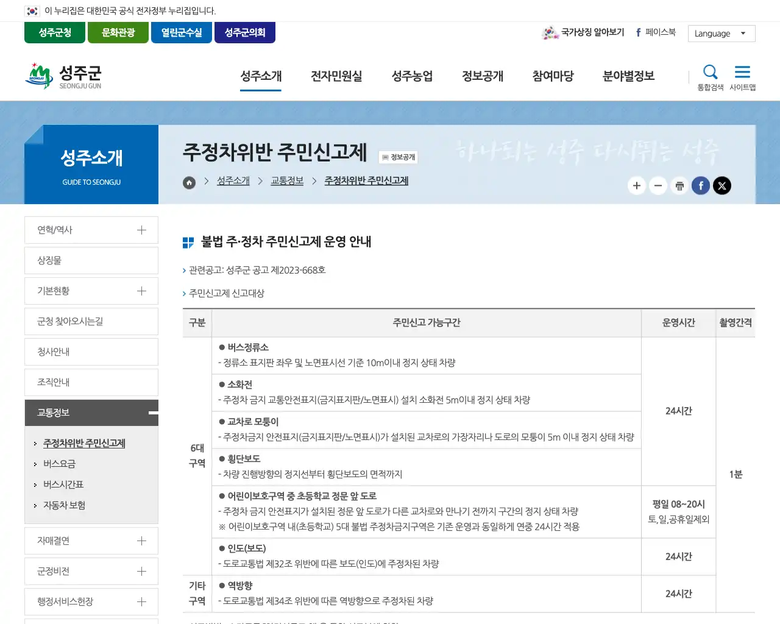Open 버스시간표 in sidebar submenu
Screen dimensions: 780x624
click(63, 484)
